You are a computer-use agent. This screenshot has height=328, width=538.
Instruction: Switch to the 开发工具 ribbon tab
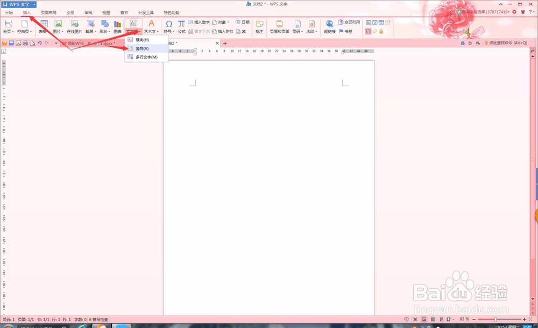146,13
